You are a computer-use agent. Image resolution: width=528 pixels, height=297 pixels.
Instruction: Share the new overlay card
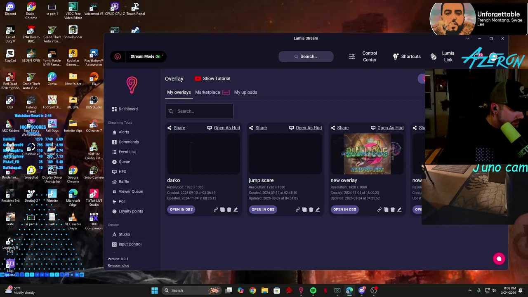(339, 128)
